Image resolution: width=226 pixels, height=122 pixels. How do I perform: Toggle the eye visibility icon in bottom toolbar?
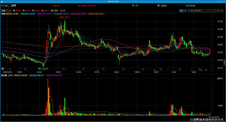click(213, 120)
